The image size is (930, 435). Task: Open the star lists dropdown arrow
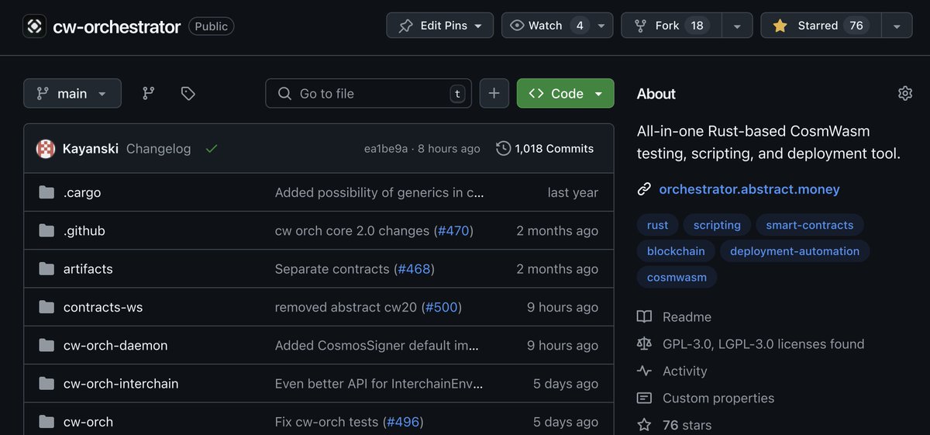(x=897, y=26)
